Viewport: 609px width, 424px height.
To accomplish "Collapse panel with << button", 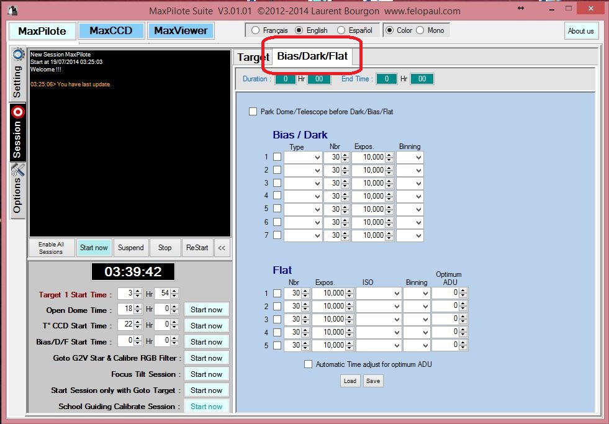I will click(x=222, y=248).
